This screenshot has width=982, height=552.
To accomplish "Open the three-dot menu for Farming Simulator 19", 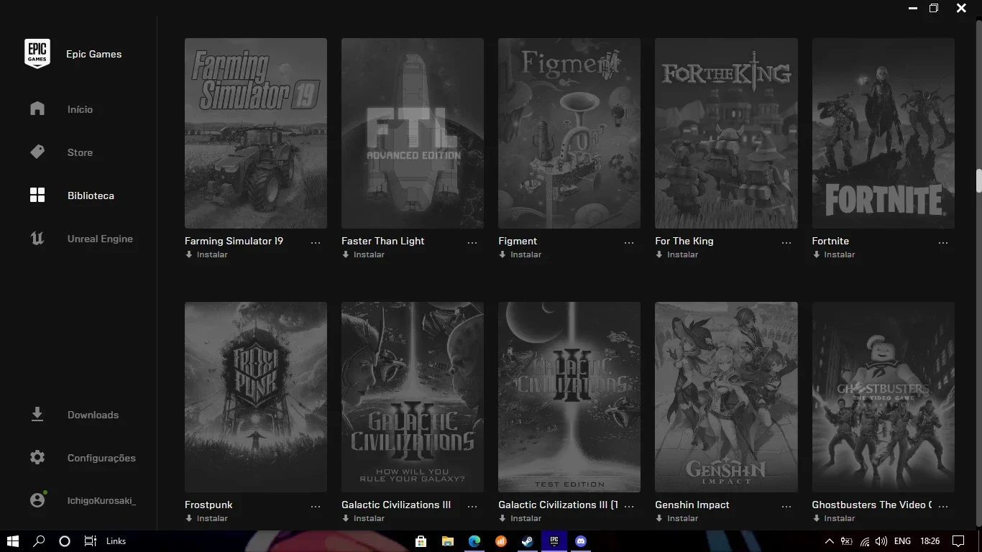I will click(x=316, y=243).
